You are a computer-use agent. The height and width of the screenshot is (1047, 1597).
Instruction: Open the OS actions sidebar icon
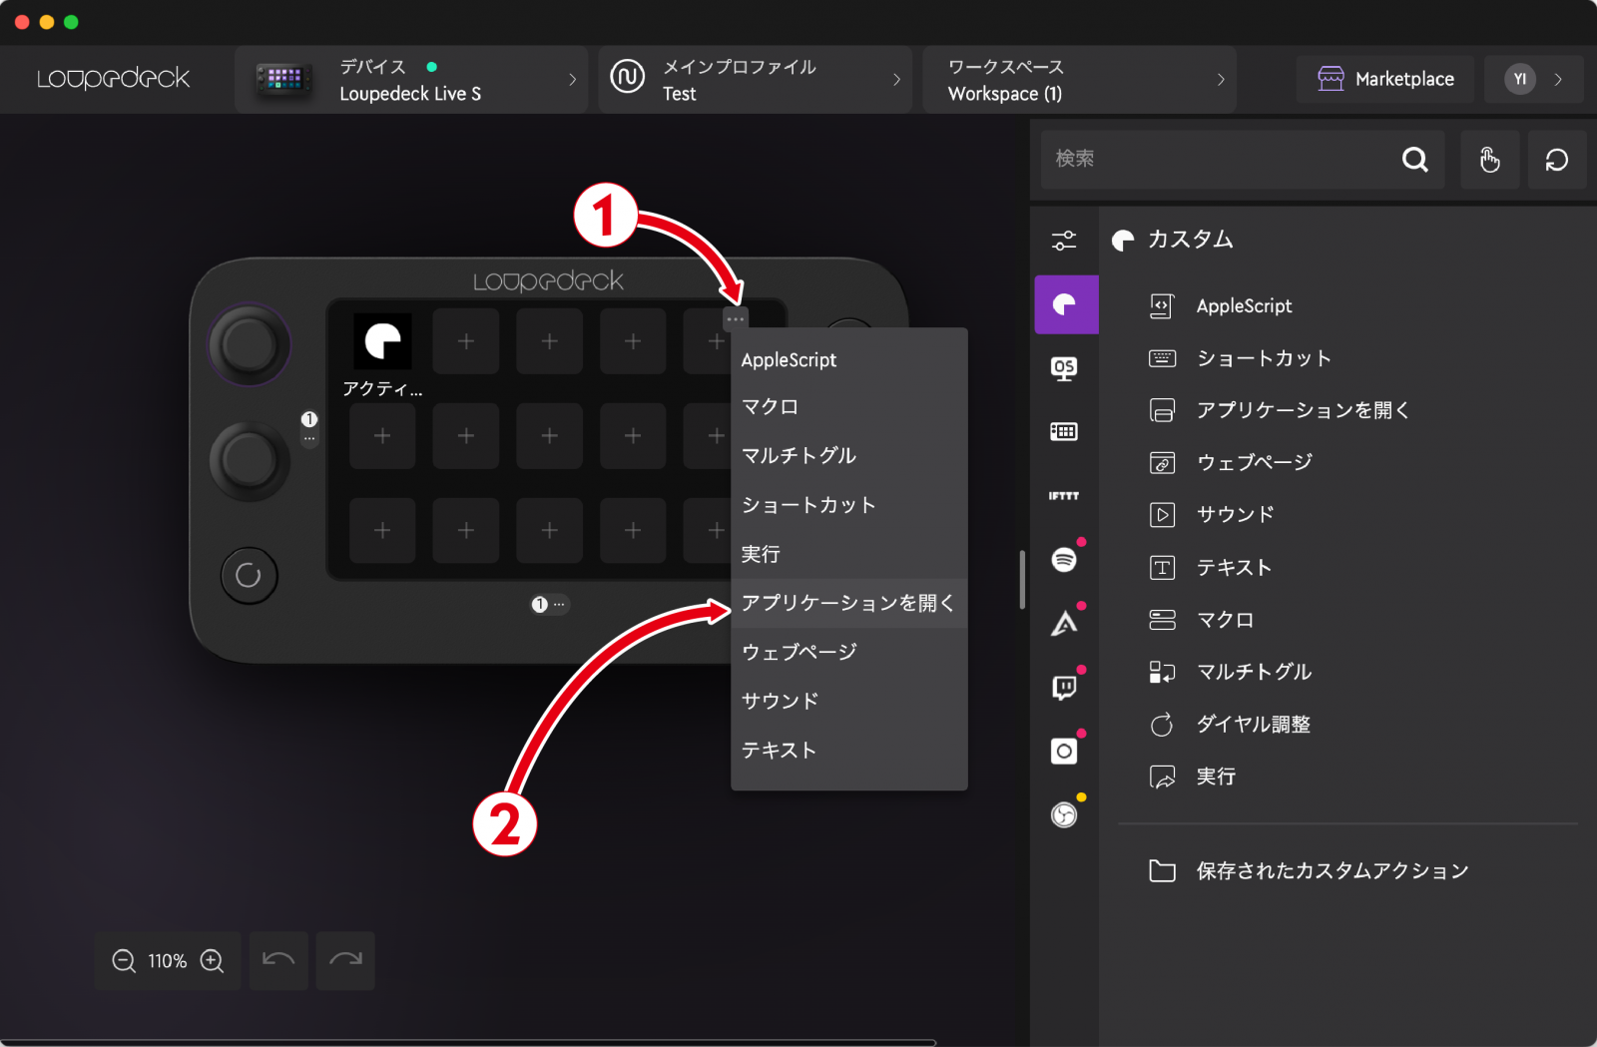tap(1064, 368)
